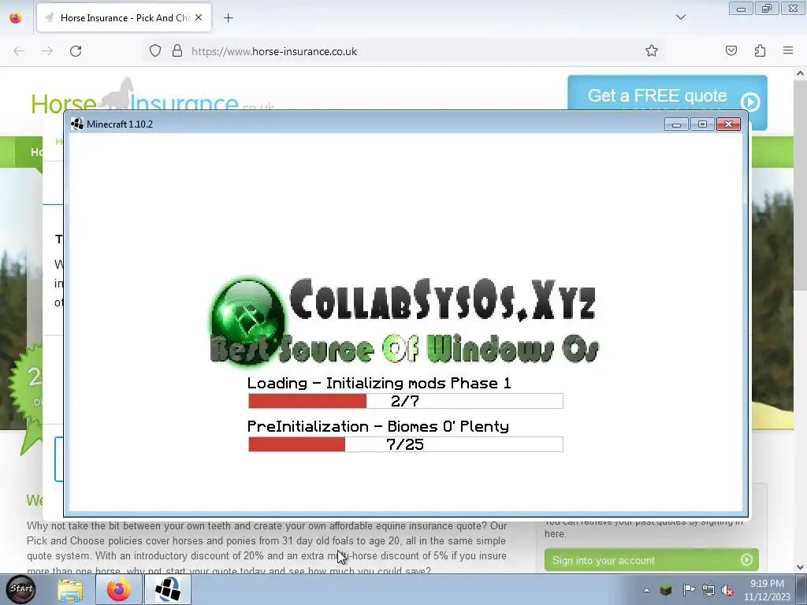807x605 pixels.
Task: Select the Horse Insurance browser tab
Action: 124,17
